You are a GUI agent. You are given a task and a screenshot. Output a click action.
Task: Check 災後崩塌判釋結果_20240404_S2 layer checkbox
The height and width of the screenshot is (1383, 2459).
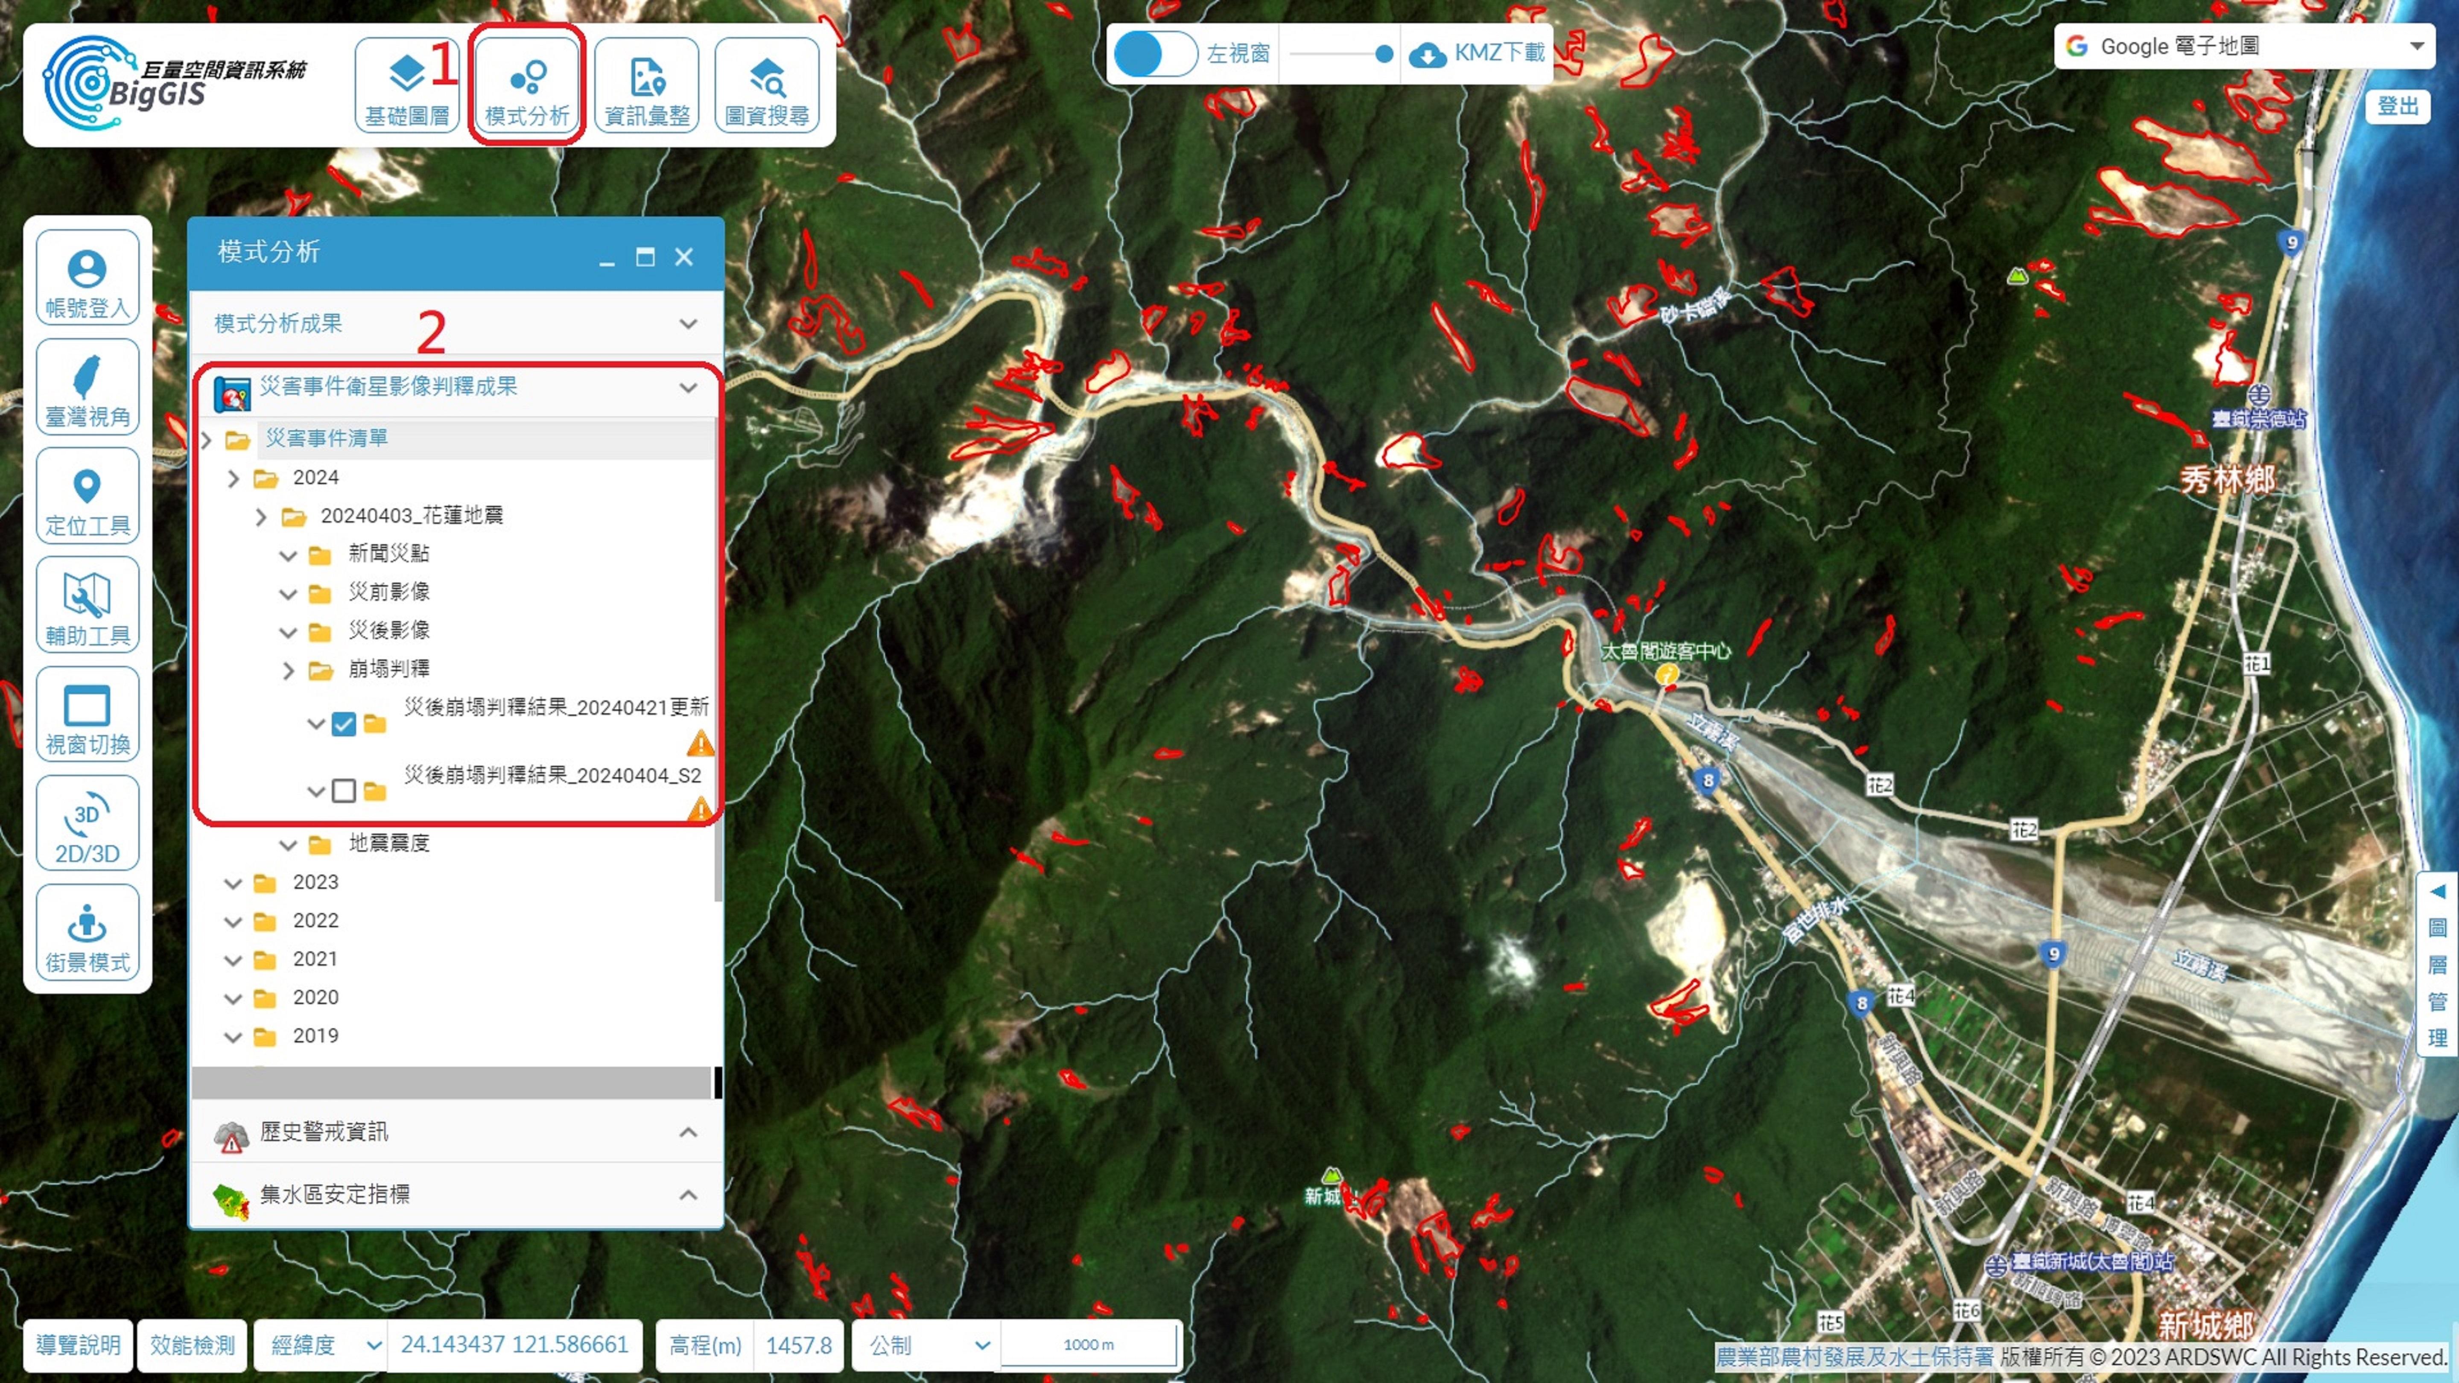[344, 791]
